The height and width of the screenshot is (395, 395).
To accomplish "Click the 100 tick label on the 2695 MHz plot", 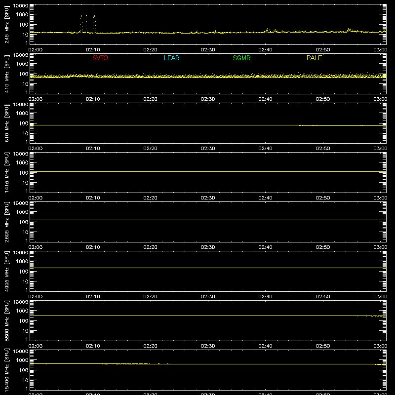I will point(24,222).
